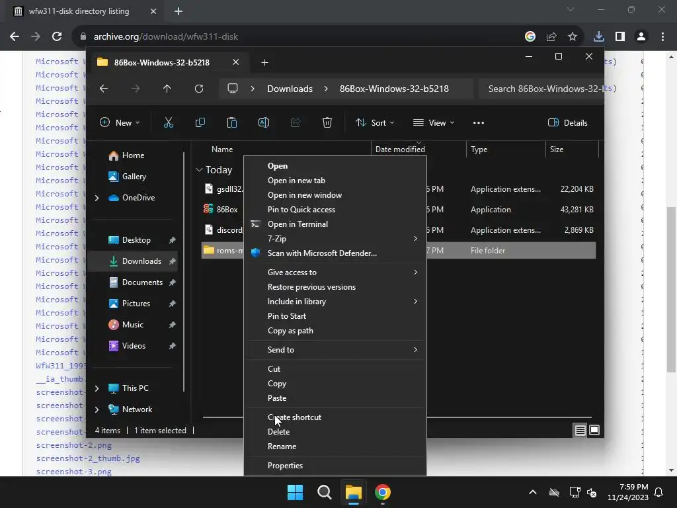Open the View dropdown

434,122
